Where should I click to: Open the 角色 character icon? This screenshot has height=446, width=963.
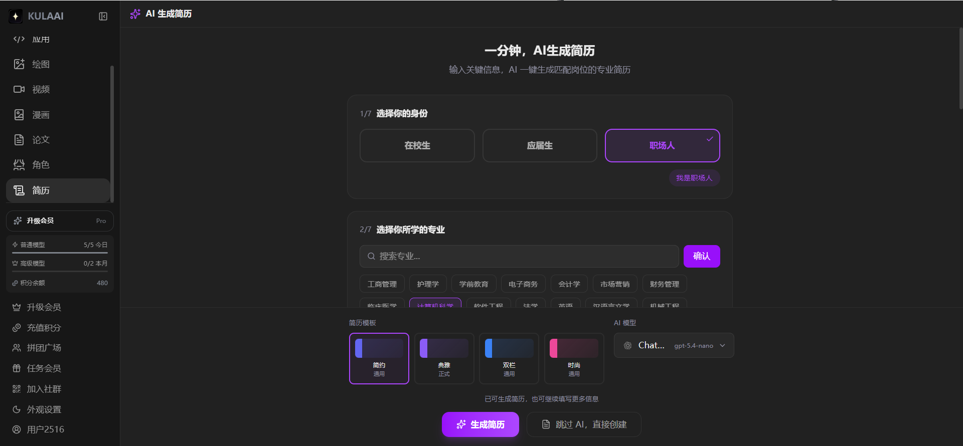pos(19,165)
